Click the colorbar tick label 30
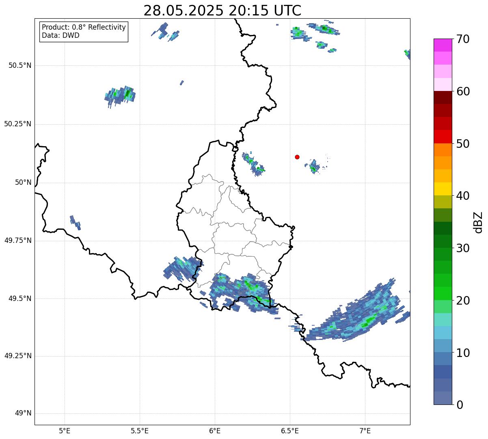488x439 pixels. click(463, 248)
